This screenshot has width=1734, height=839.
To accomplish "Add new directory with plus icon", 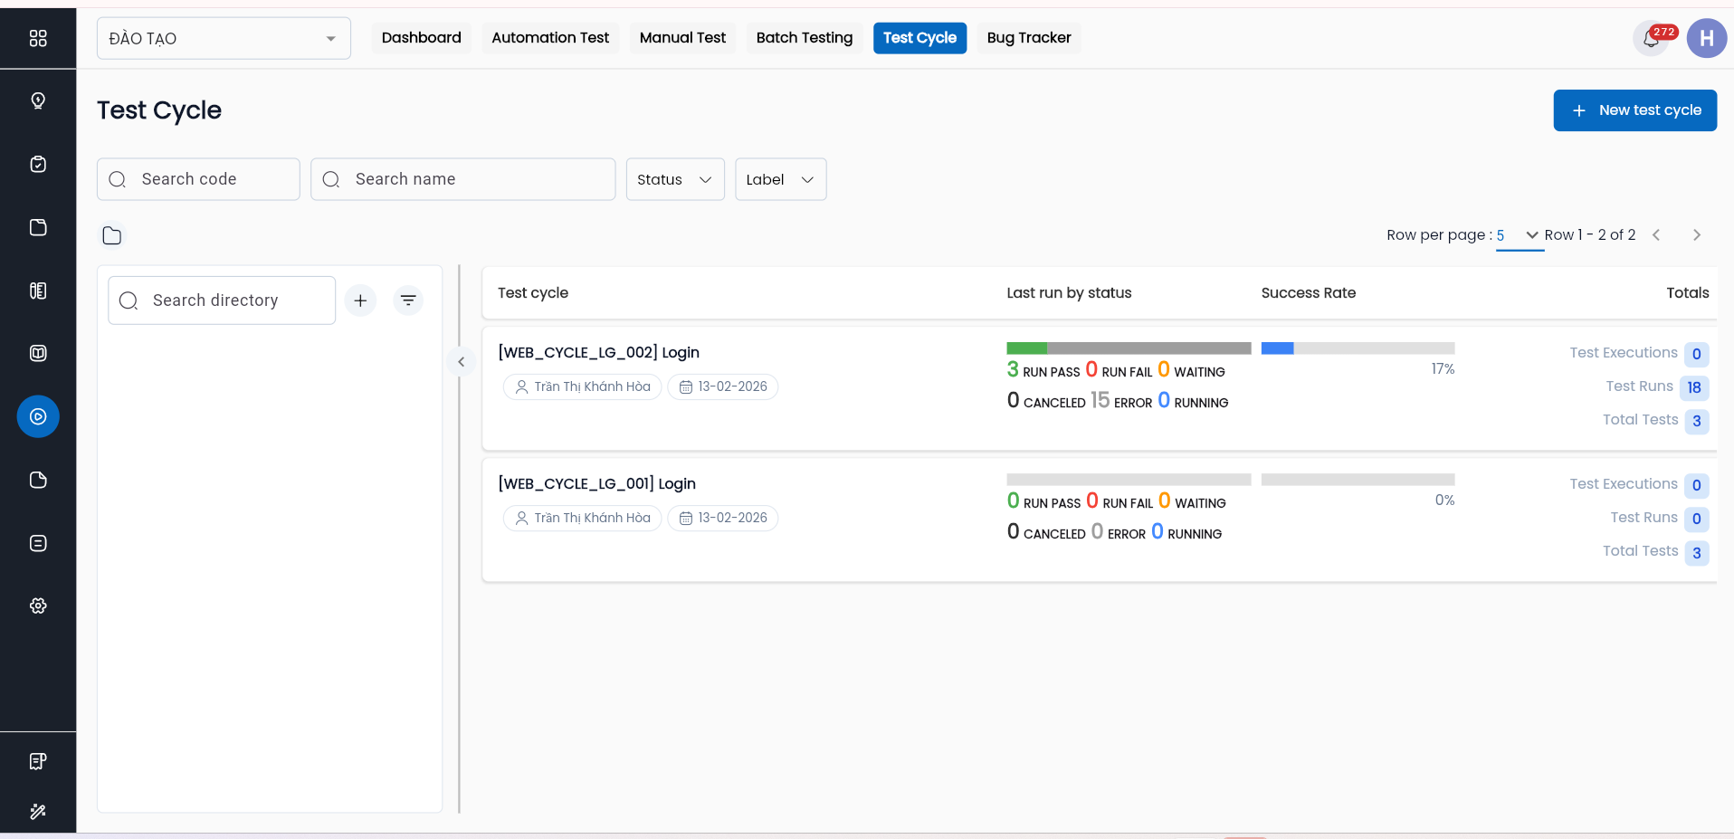I will pyautogui.click(x=360, y=300).
